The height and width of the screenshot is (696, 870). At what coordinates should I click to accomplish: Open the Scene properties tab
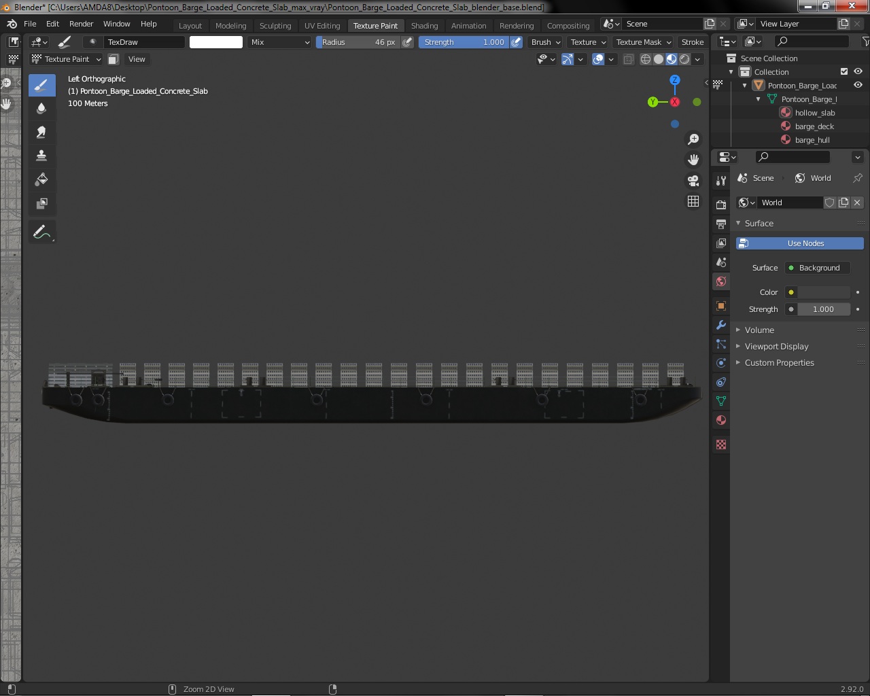coord(721,262)
